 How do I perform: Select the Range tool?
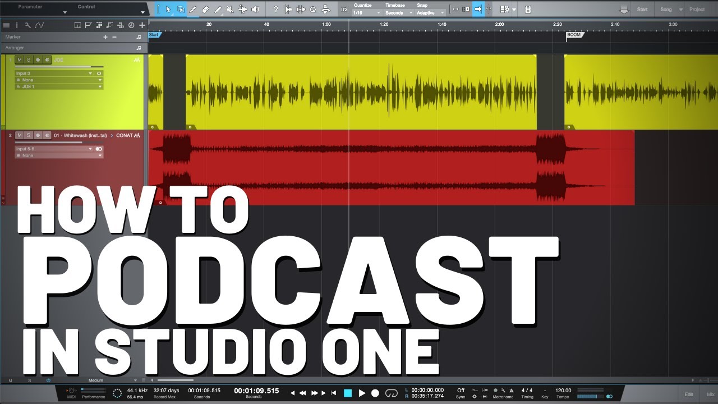coord(181,10)
